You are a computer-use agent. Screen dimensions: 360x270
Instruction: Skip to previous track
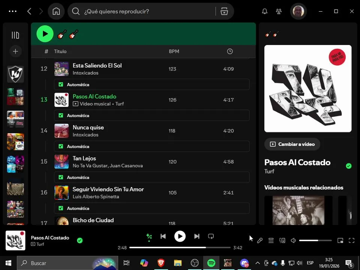coord(163,236)
